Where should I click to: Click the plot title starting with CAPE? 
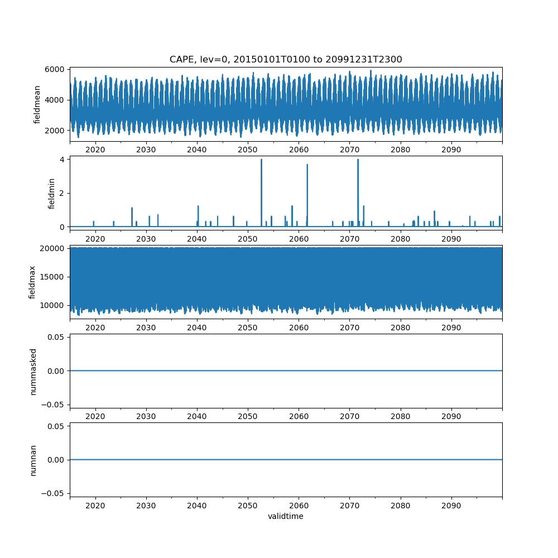pos(286,59)
